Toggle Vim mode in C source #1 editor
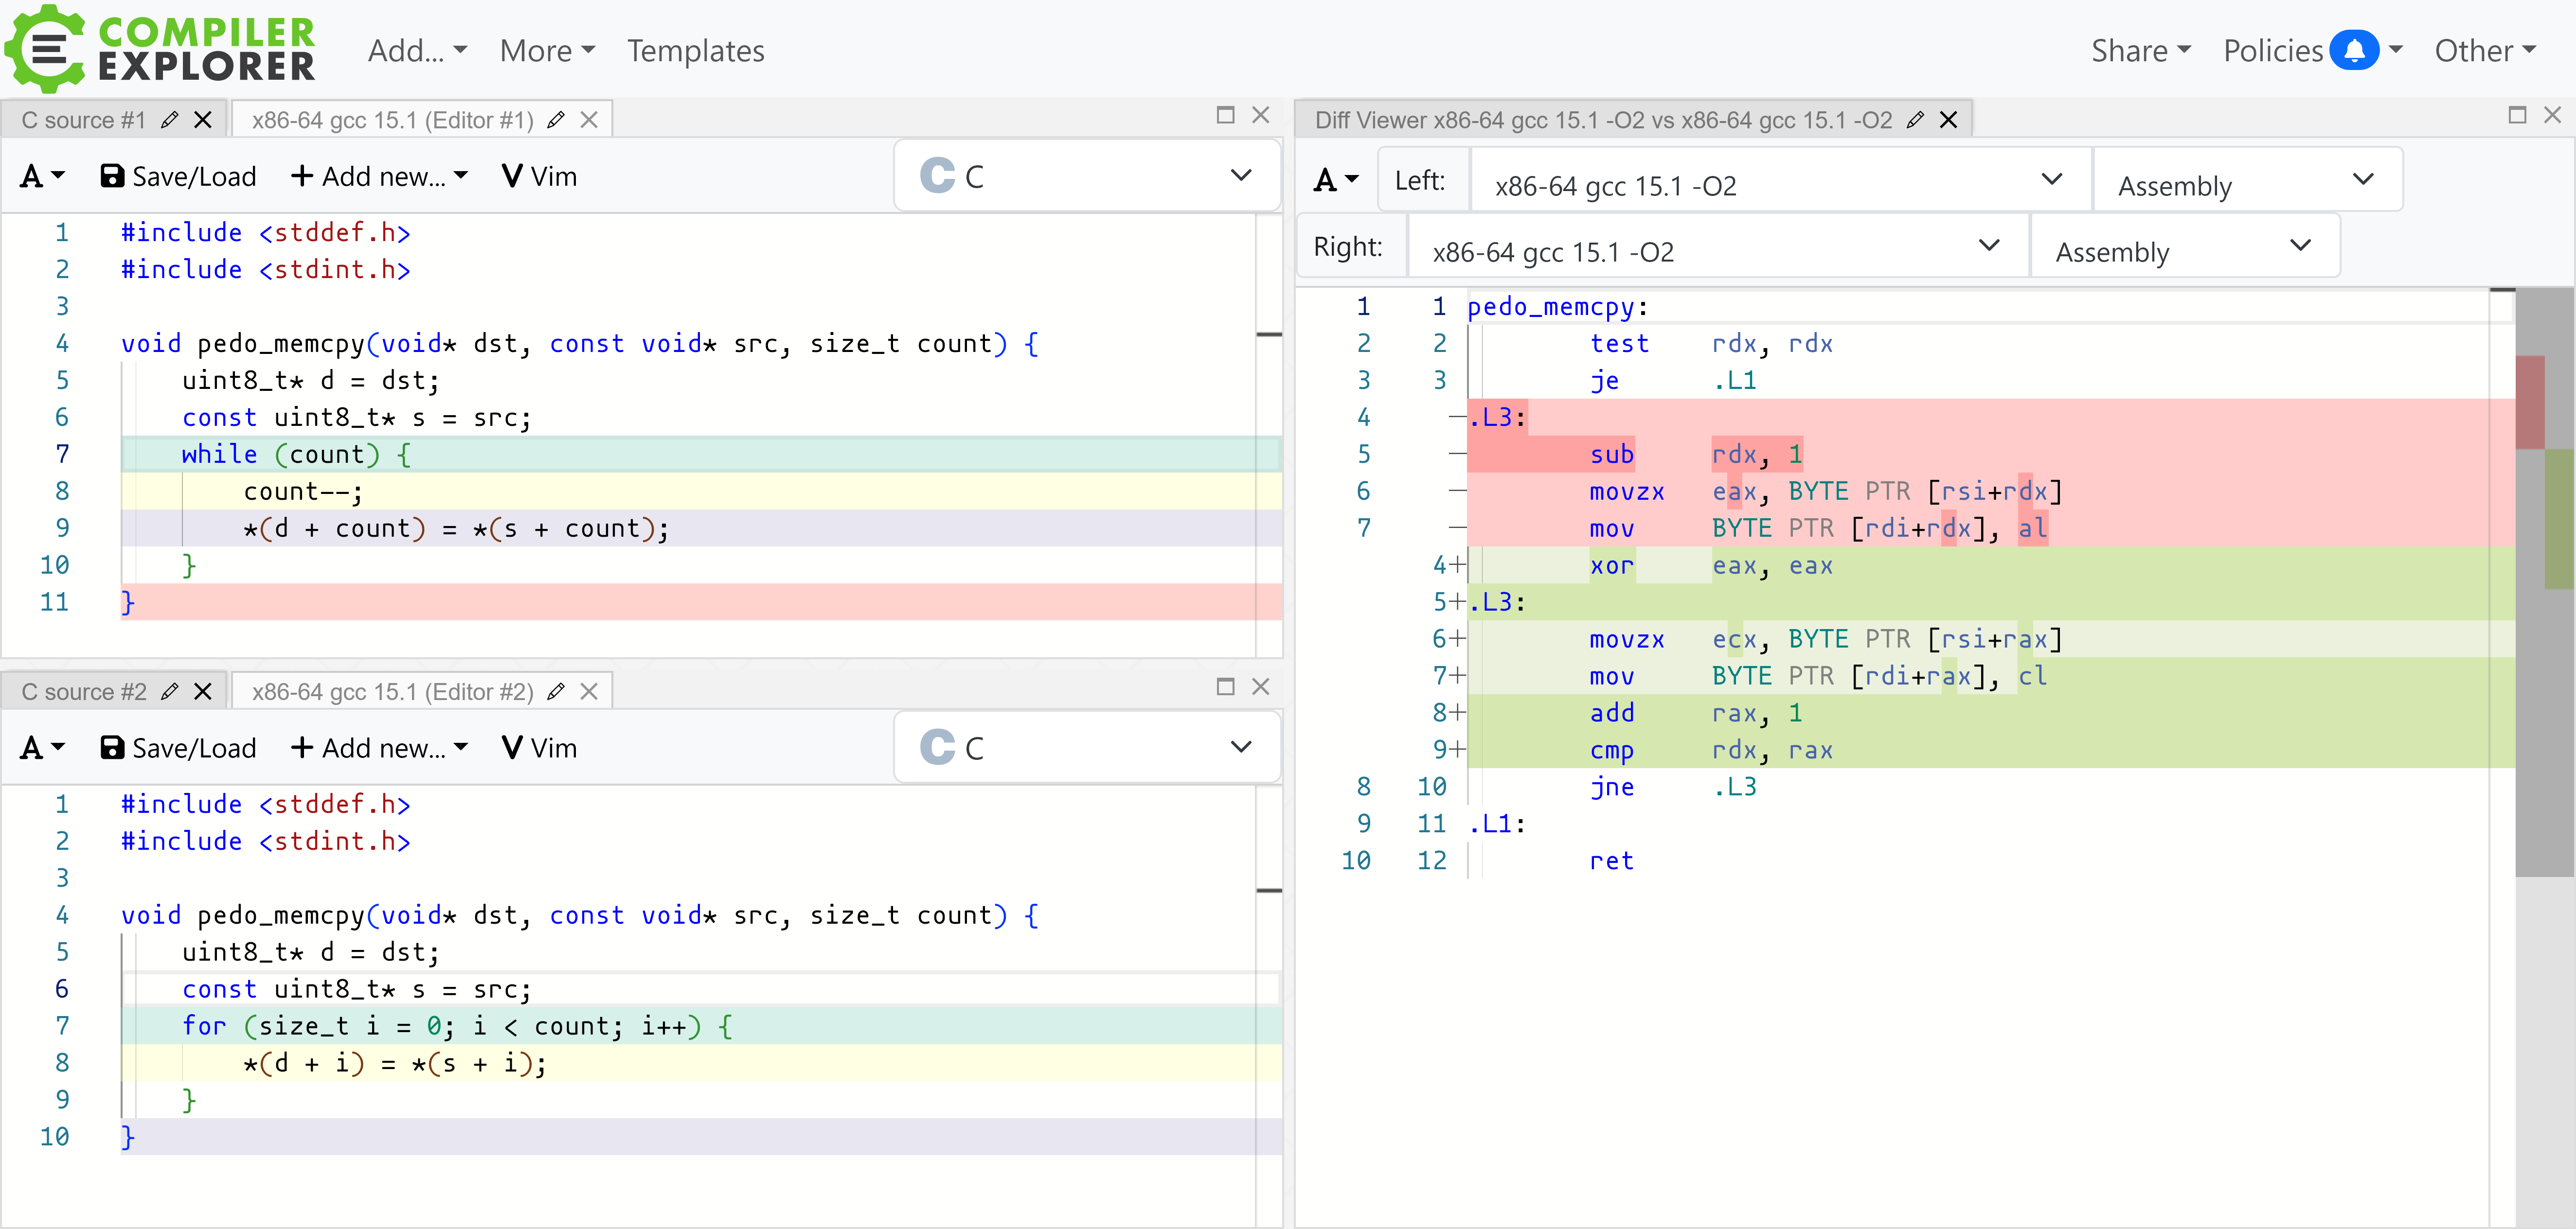2576x1229 pixels. 540,177
